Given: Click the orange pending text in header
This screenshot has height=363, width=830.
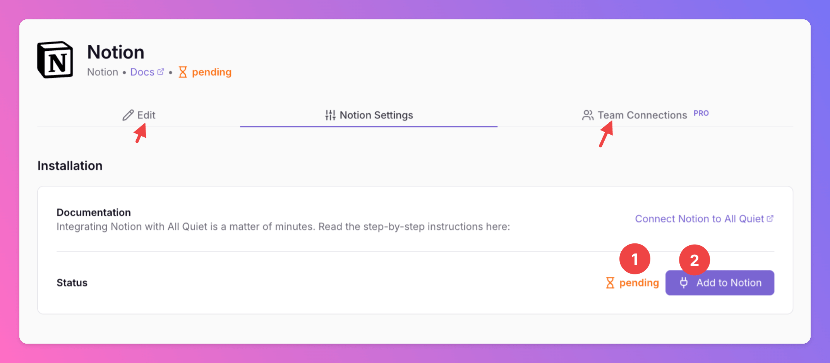Looking at the screenshot, I should pyautogui.click(x=212, y=72).
